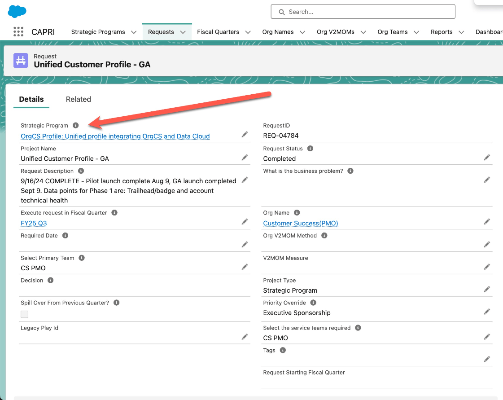
Task: Open OrgCS Profile strategic program link
Action: (115, 136)
